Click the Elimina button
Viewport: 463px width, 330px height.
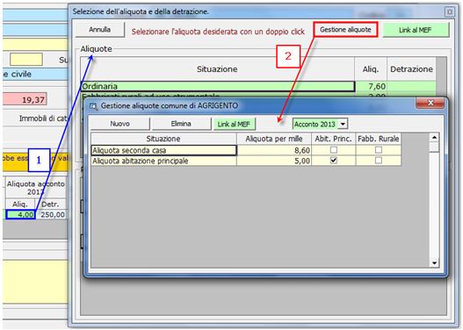click(x=181, y=124)
